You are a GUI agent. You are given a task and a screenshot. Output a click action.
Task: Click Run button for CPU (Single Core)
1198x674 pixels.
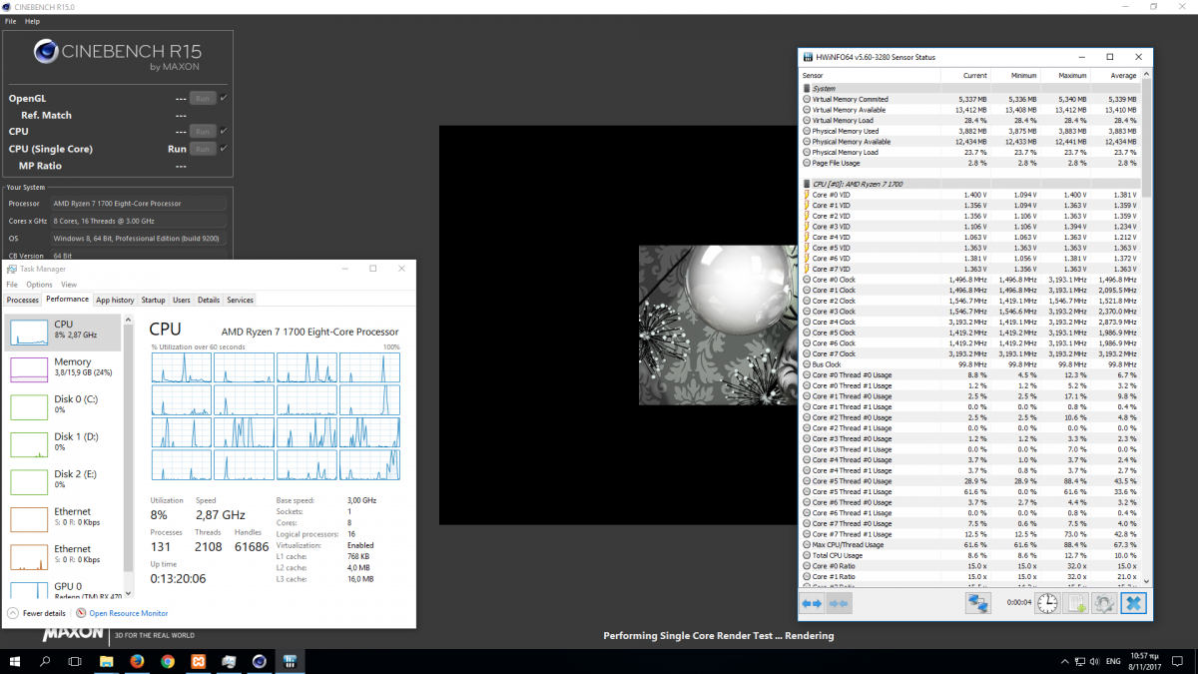point(203,149)
